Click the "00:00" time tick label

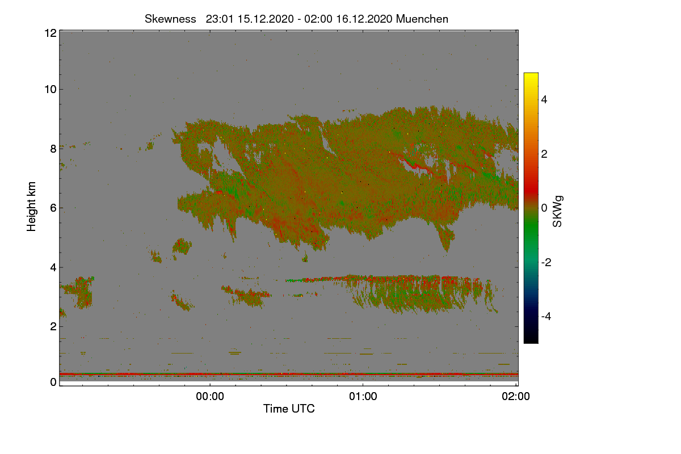tap(210, 397)
